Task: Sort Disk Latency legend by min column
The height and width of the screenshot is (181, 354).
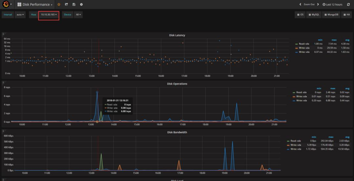Action: tap(320, 40)
